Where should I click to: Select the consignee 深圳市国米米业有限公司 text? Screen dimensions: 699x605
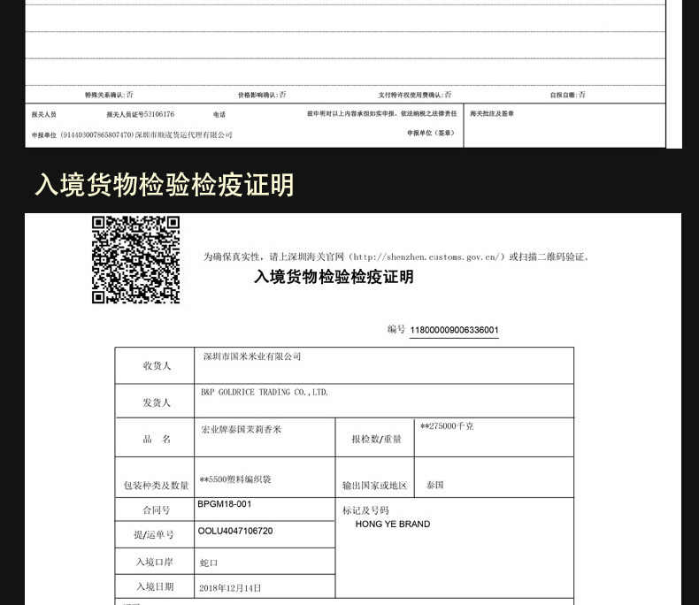click(252, 356)
